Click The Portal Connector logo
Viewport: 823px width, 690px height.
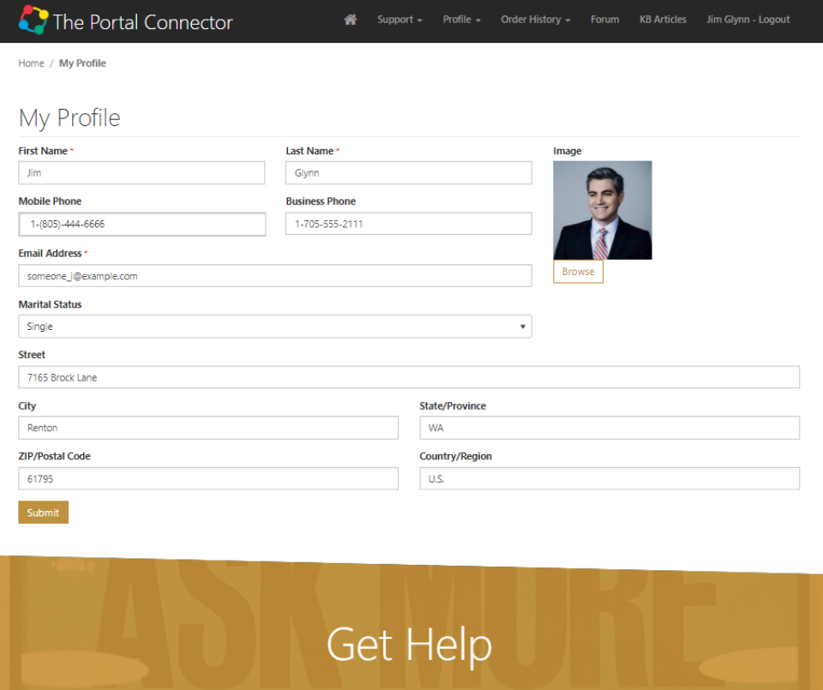click(124, 21)
